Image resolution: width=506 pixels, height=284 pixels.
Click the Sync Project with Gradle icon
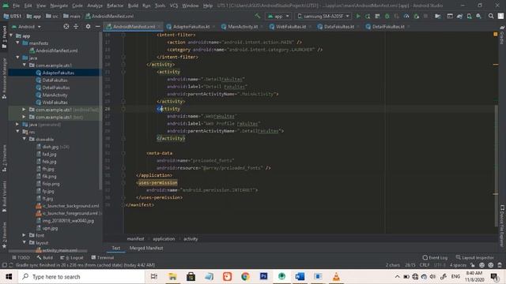[459, 16]
